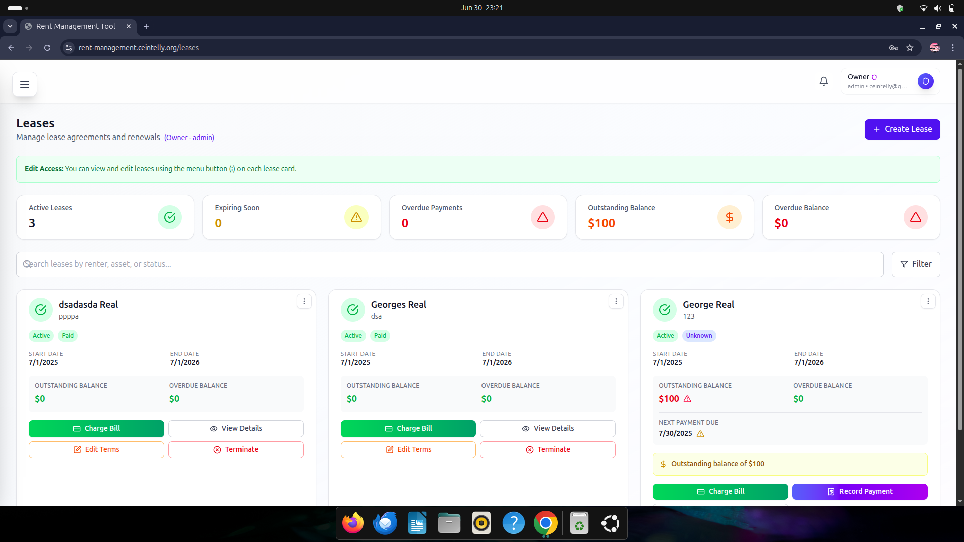Screen dimensions: 964x542
Task: Click the Expiring Soon warning icon
Action: point(356,217)
